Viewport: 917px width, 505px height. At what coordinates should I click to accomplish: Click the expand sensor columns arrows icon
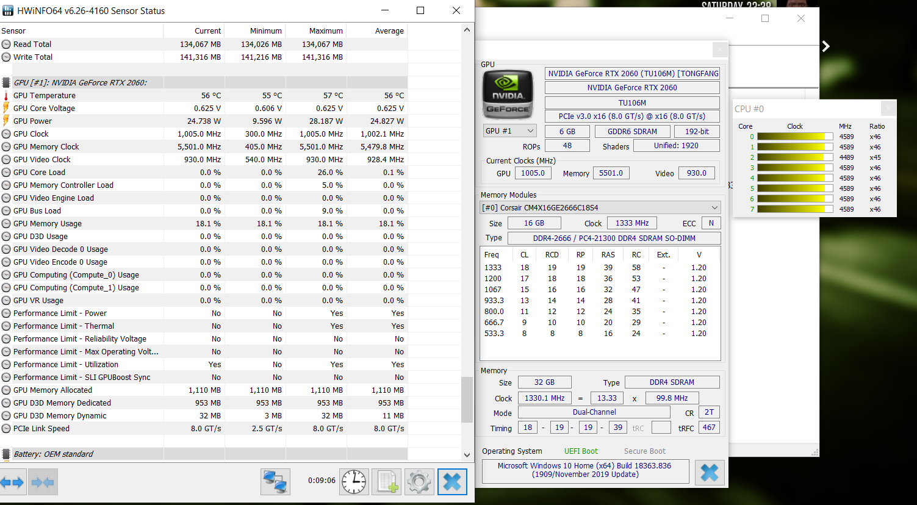coord(12,482)
